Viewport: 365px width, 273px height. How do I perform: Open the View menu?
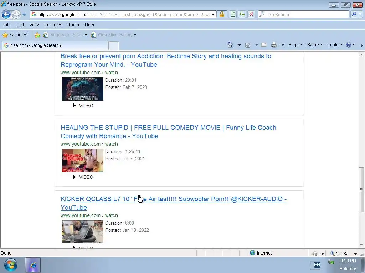pos(34,25)
